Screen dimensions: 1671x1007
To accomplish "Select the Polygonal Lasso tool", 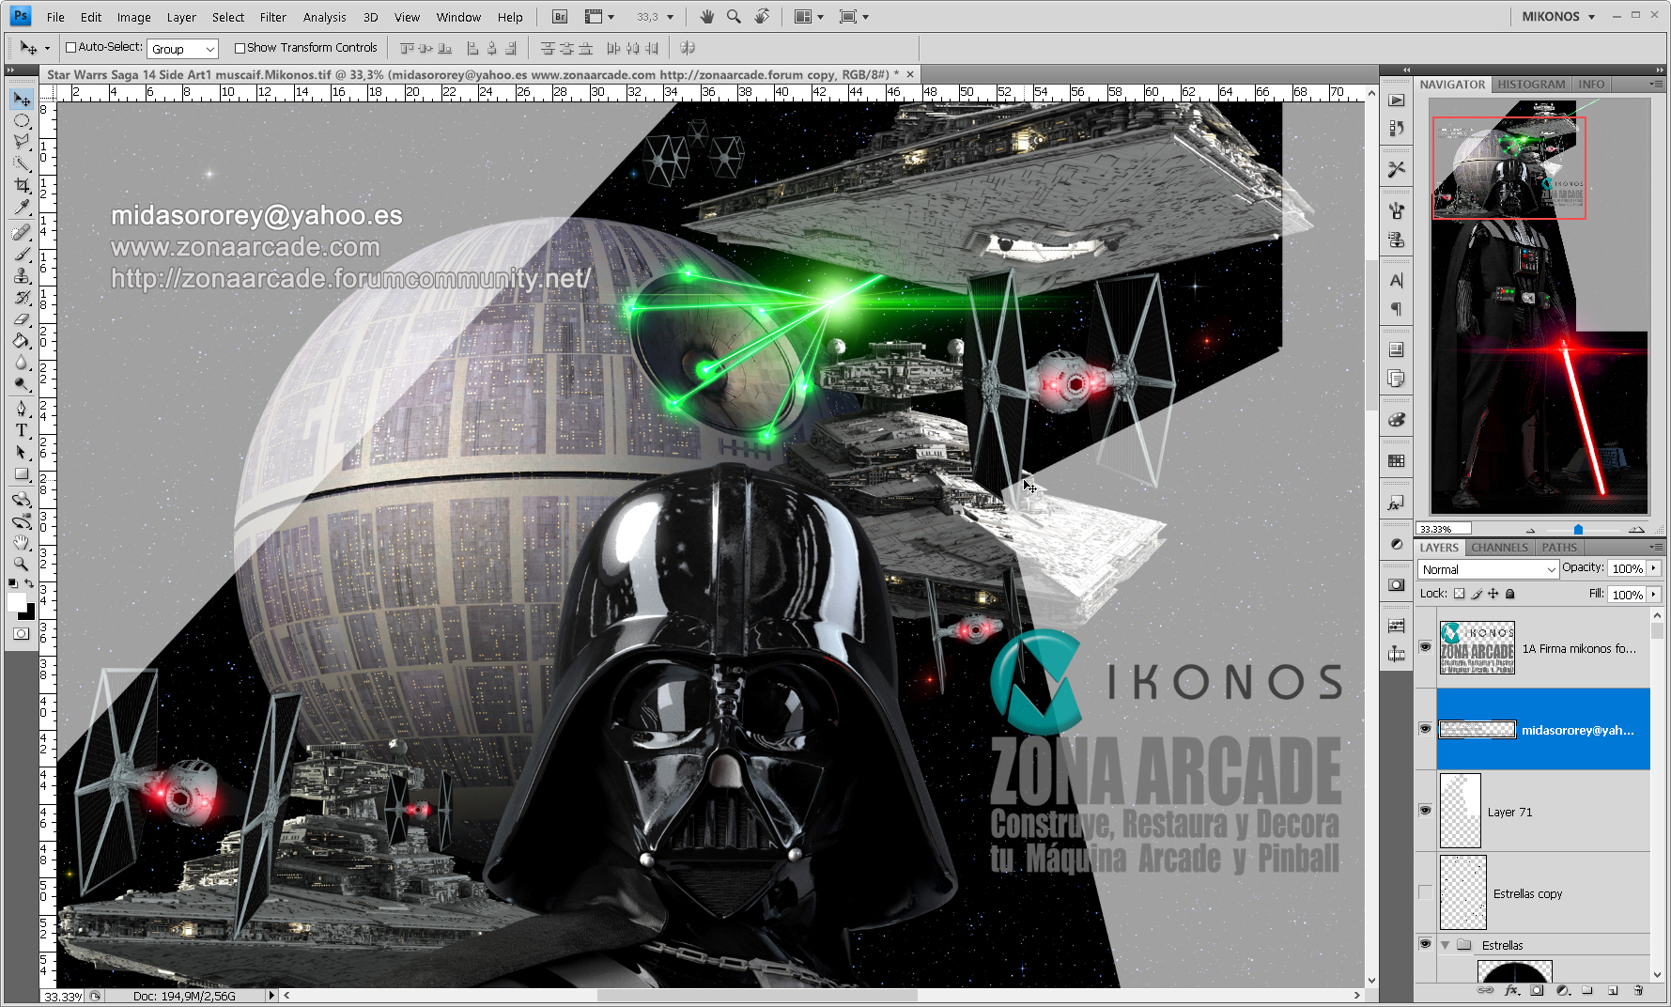I will click(22, 142).
